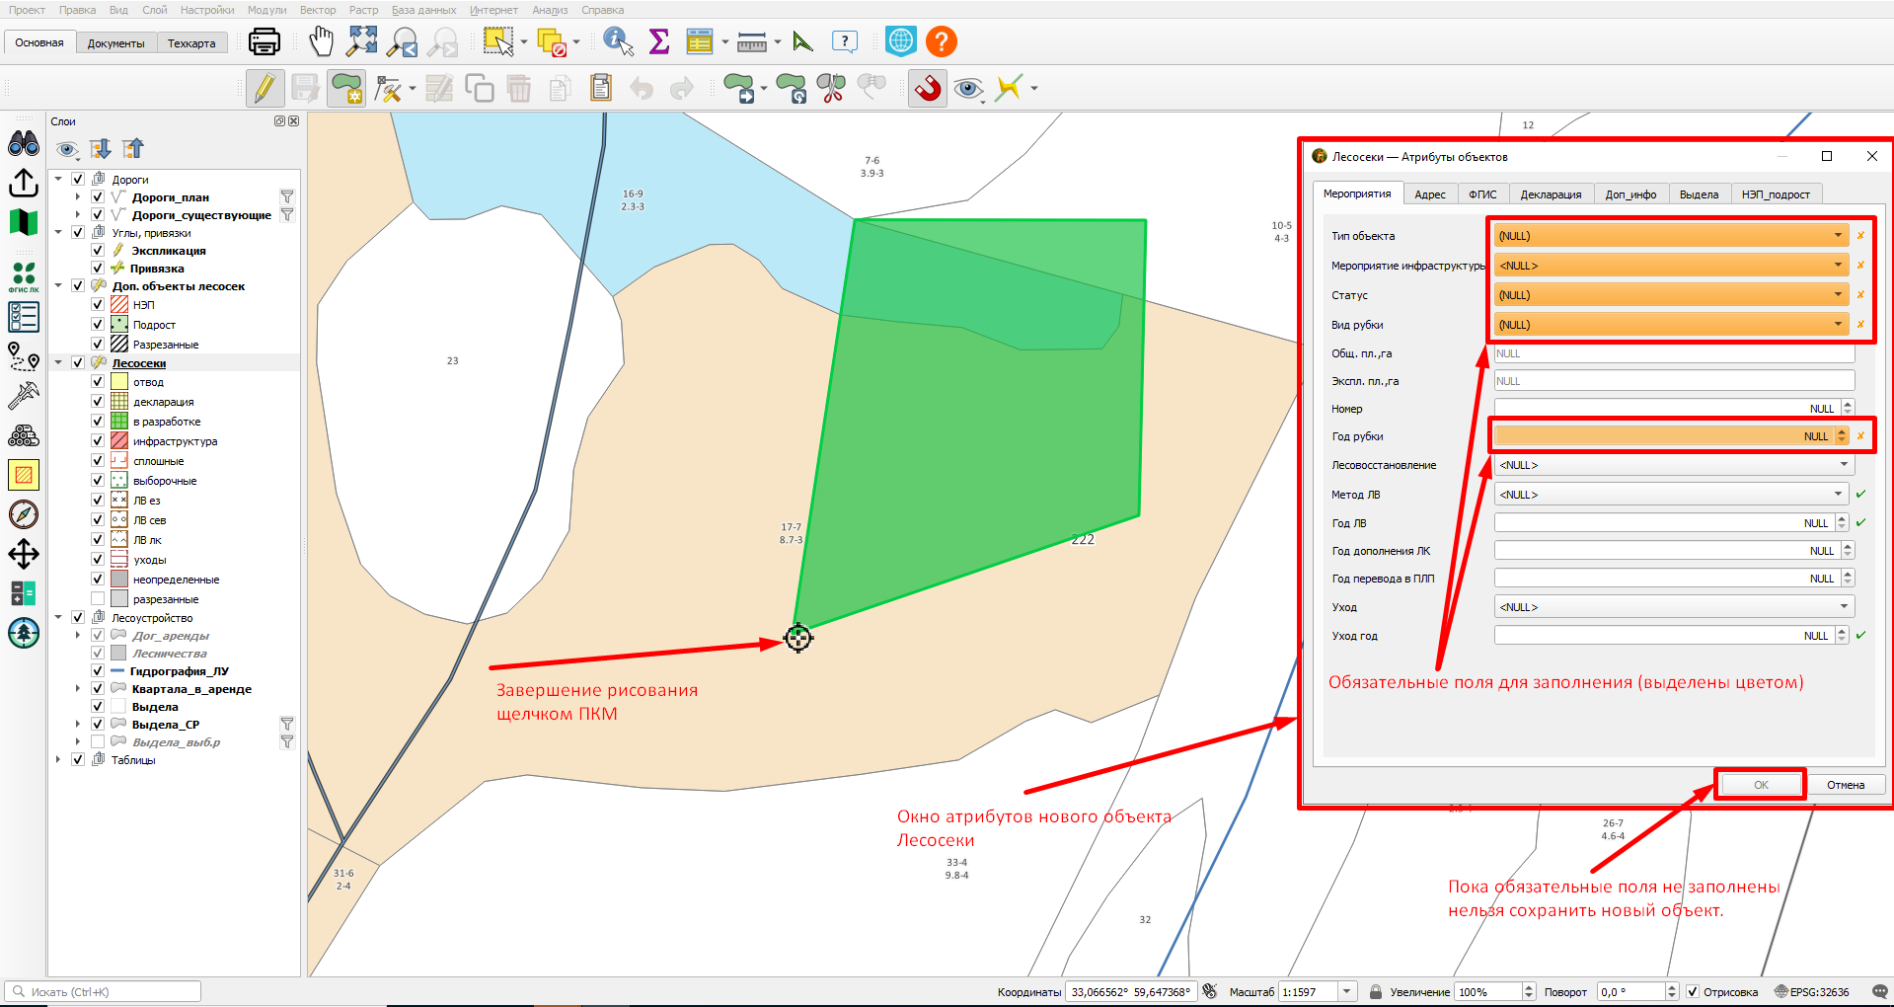Open the Statistical Summary sigma icon
The image size is (1894, 1007).
pos(659,41)
